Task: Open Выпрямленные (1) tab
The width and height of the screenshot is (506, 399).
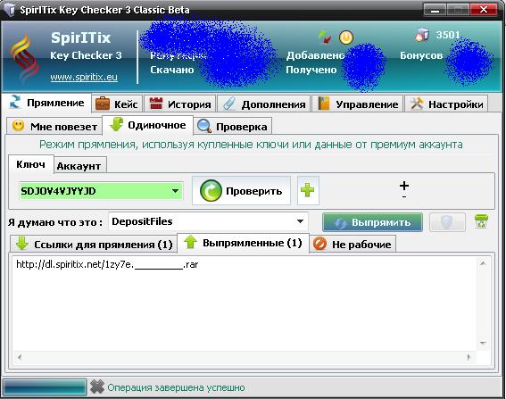Action: click(x=244, y=243)
